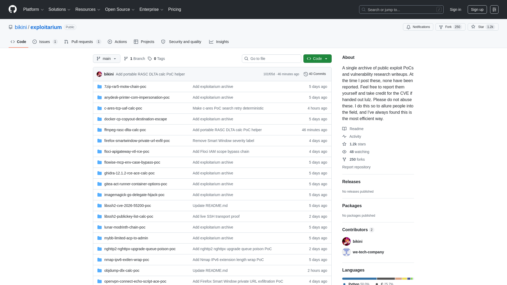
Task: Click the folder icon for c-ares-tcp-uaf-calc-poc
Action: tap(100, 108)
